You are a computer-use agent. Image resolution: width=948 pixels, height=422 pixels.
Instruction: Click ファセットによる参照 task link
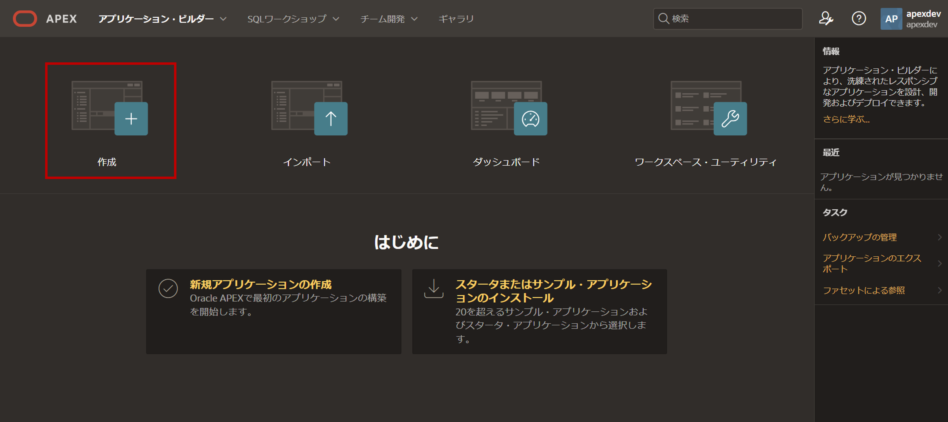point(863,291)
